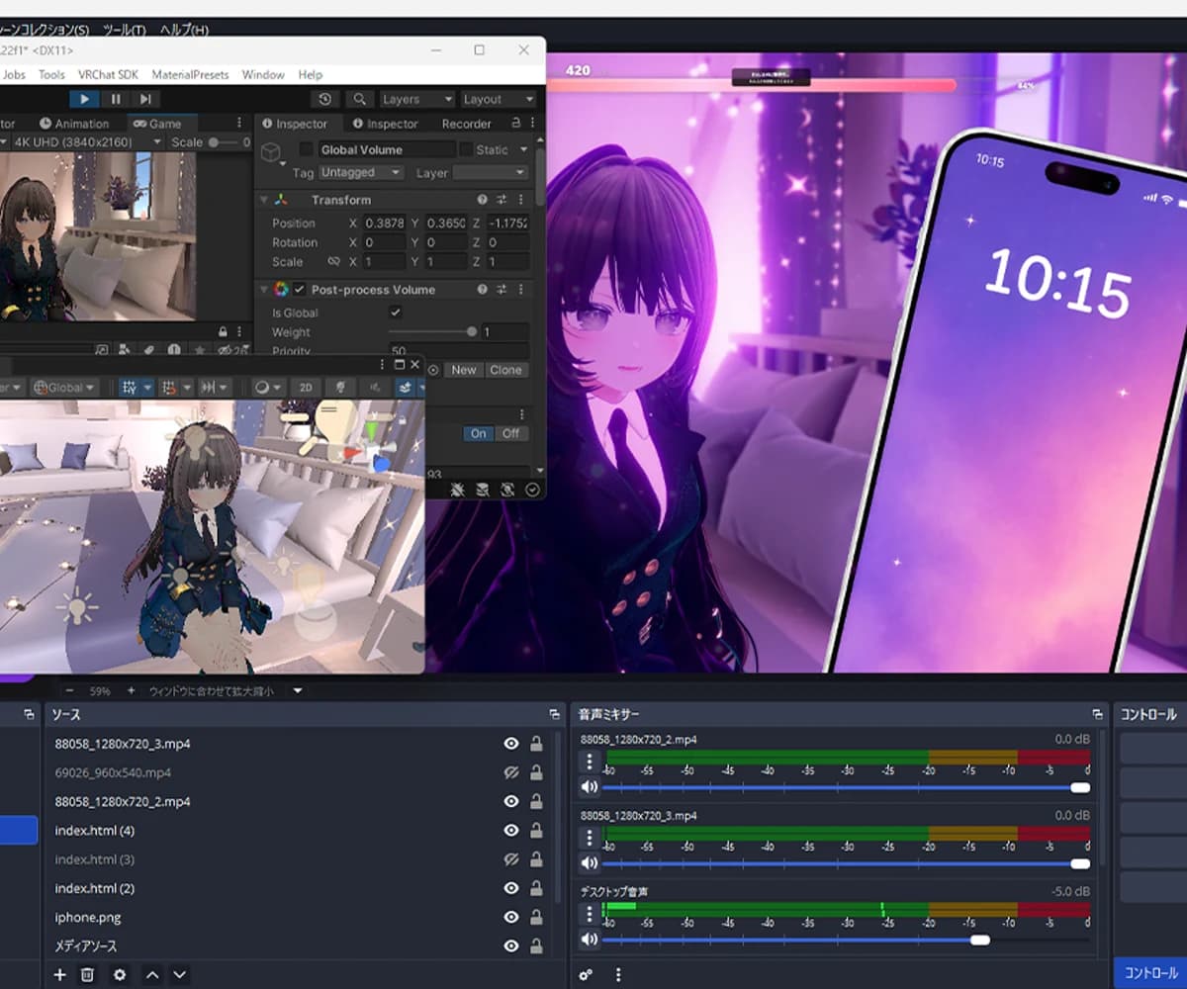Hide the iphone.png source
The width and height of the screenshot is (1187, 989).
coord(511,918)
